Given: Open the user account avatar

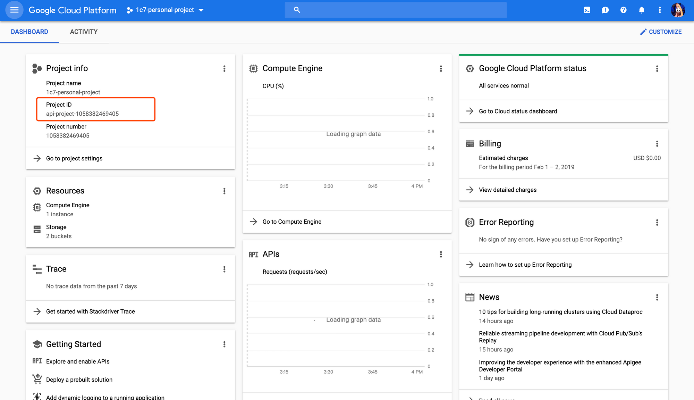Looking at the screenshot, I should pyautogui.click(x=678, y=10).
